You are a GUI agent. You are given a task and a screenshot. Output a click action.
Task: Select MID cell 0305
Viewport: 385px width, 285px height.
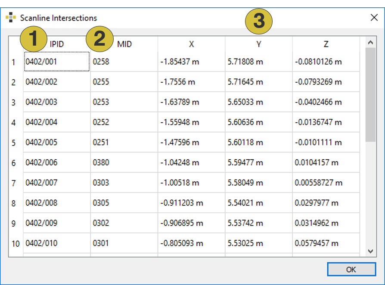point(124,203)
